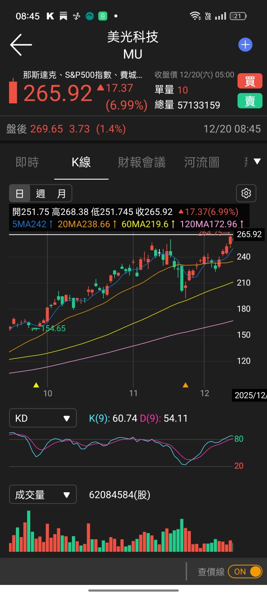Tap the volume value 62084584(股)
The image size is (267, 597).
[120, 495]
